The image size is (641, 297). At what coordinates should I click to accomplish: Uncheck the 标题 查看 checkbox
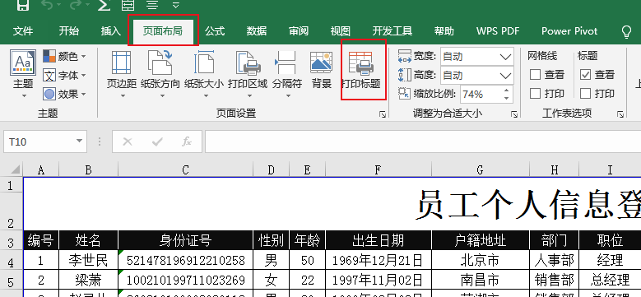585,75
